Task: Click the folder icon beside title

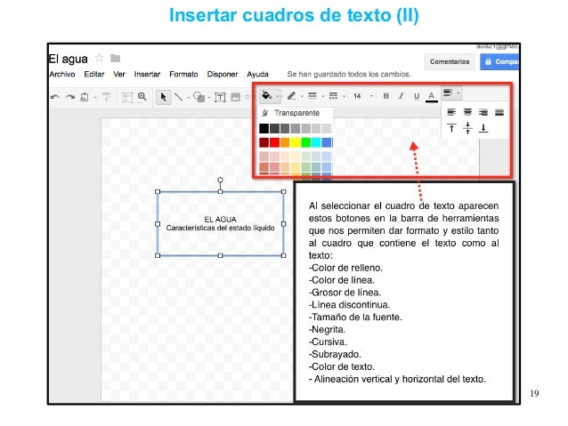Action: tap(115, 58)
